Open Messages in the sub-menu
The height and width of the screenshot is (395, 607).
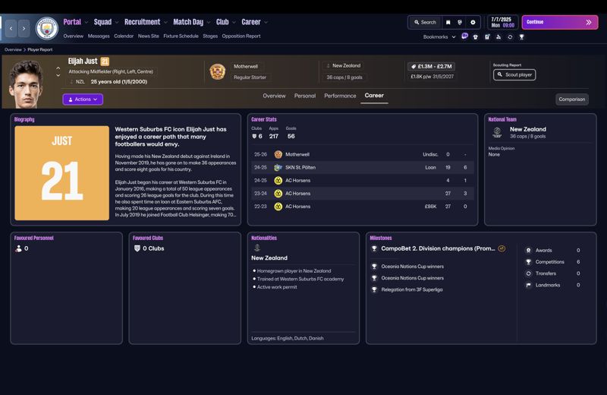click(99, 36)
